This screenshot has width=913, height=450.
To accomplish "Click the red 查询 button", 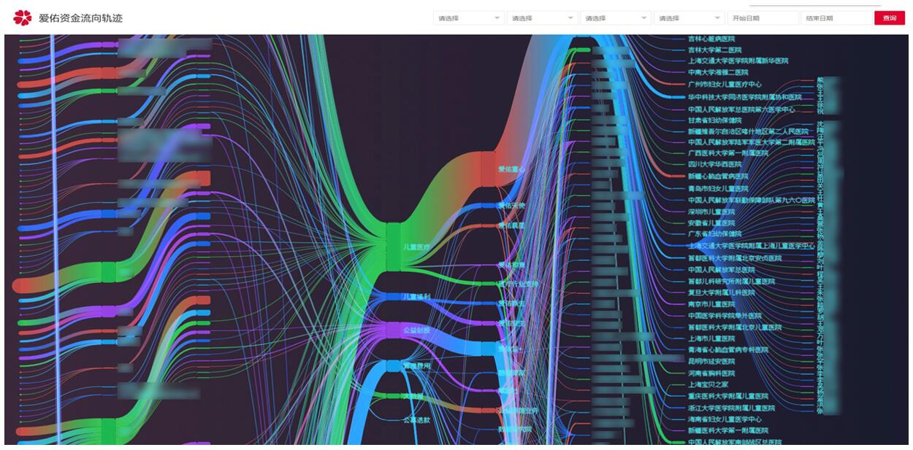I will (x=890, y=18).
